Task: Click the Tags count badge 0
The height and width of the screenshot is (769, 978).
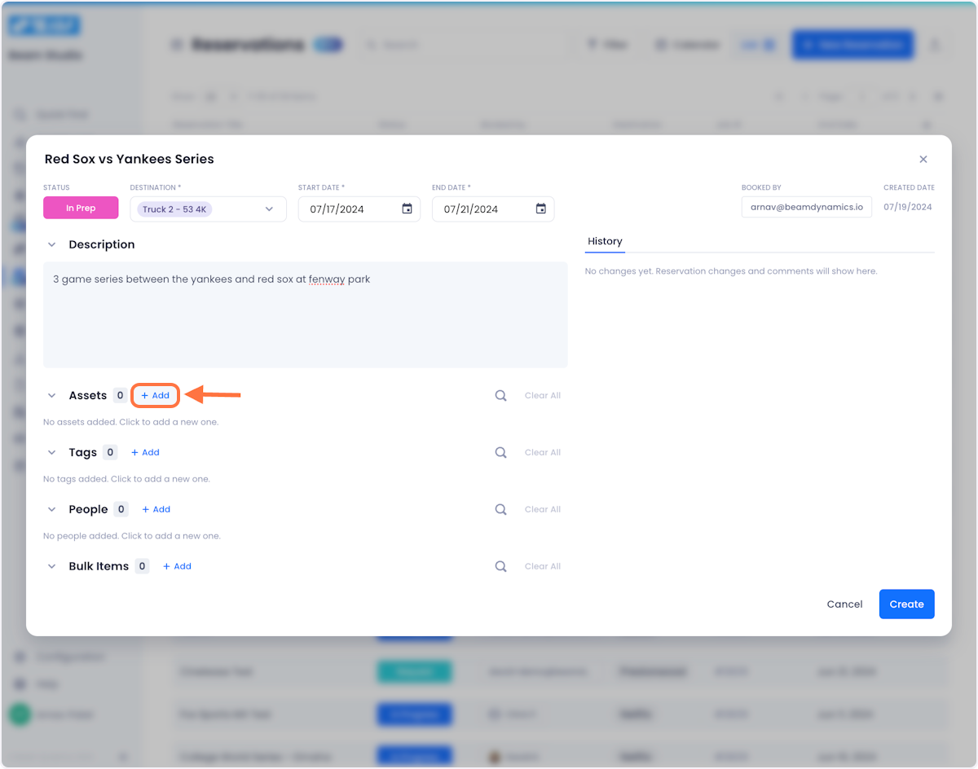Action: click(x=110, y=453)
